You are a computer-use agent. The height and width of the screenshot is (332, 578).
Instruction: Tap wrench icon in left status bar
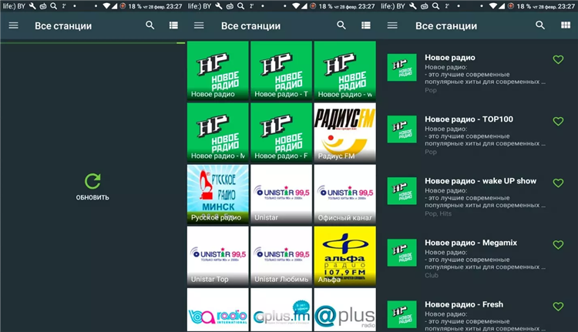click(x=32, y=6)
